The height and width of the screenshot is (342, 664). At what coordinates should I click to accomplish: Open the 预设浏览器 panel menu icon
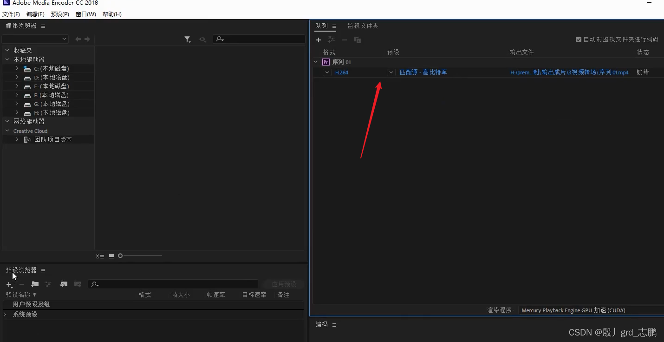tap(43, 270)
